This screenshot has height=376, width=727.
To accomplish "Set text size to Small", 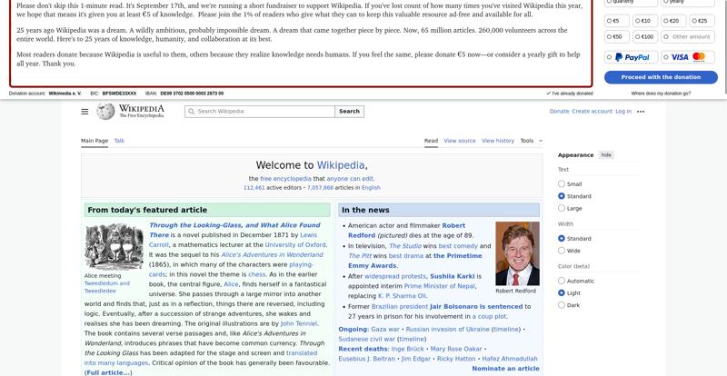I will click(562, 184).
